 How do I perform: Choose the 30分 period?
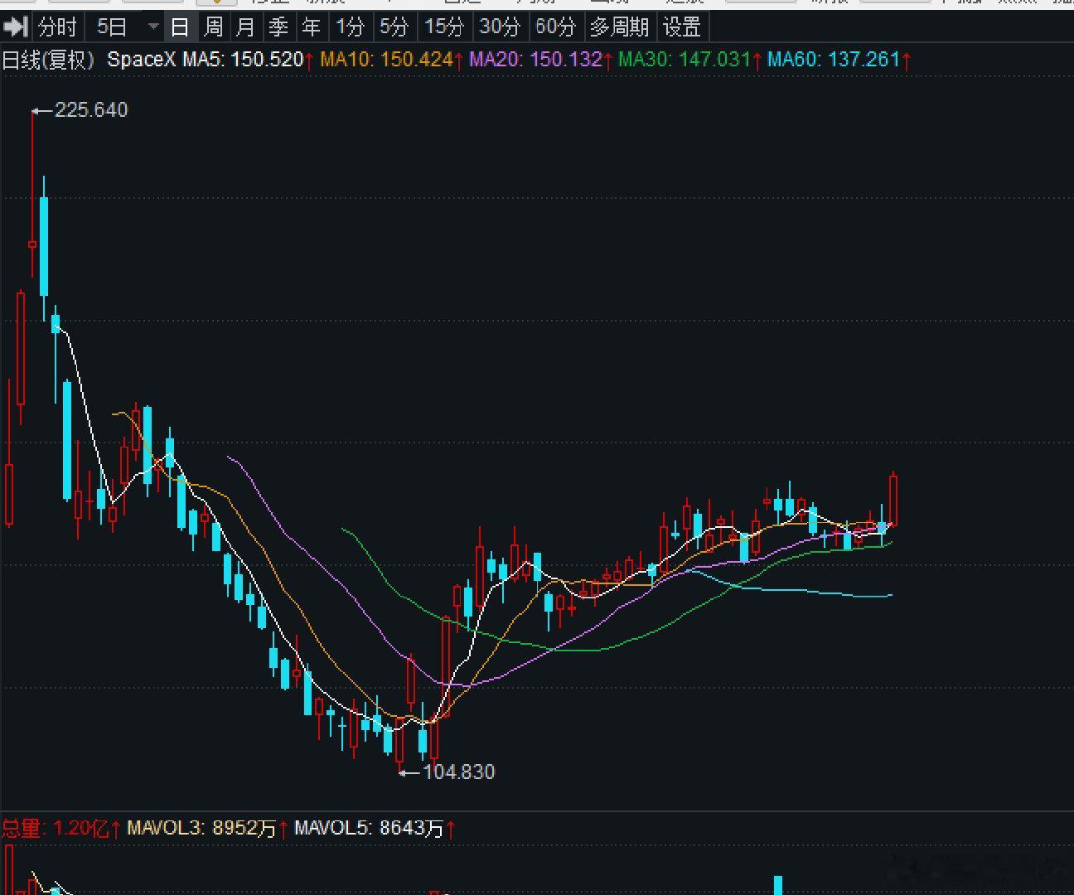pyautogui.click(x=500, y=27)
